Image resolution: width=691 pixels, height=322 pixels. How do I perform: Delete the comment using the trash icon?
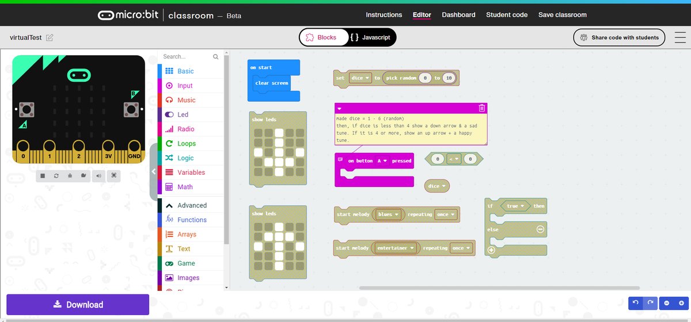(482, 108)
